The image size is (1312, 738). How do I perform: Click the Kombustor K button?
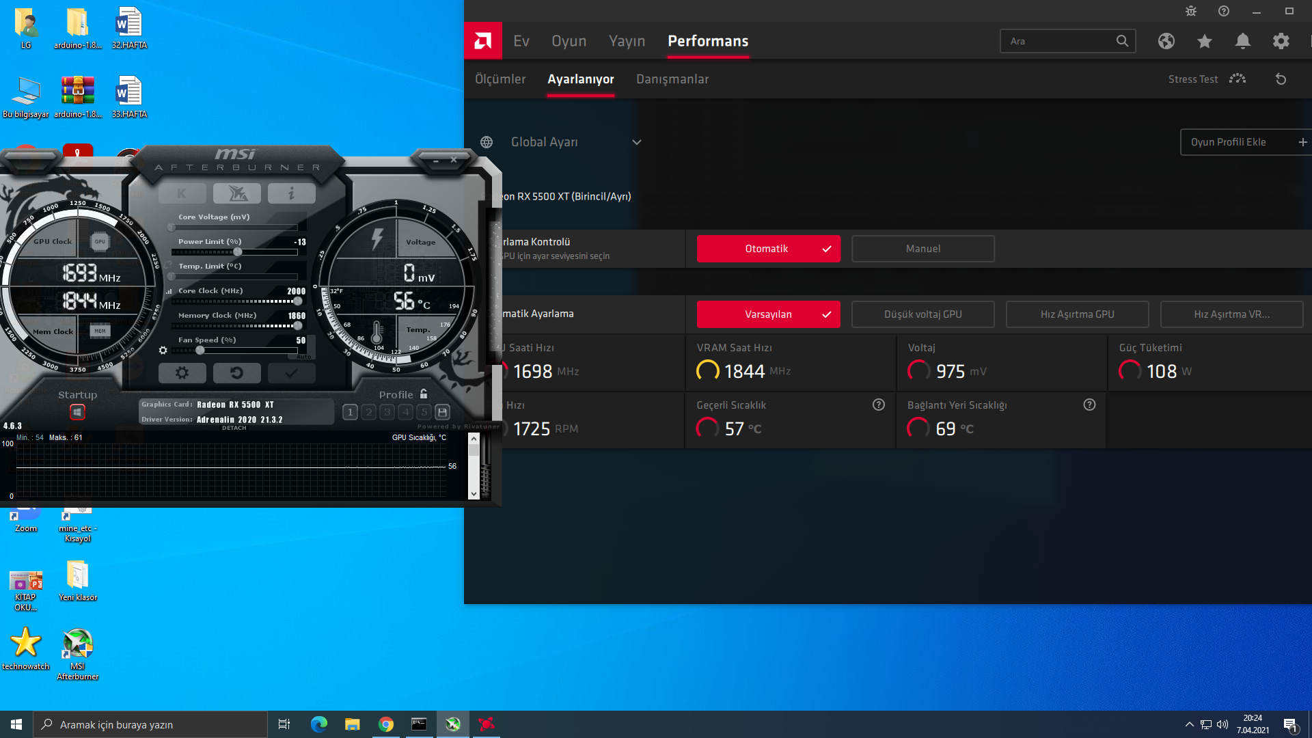point(182,194)
